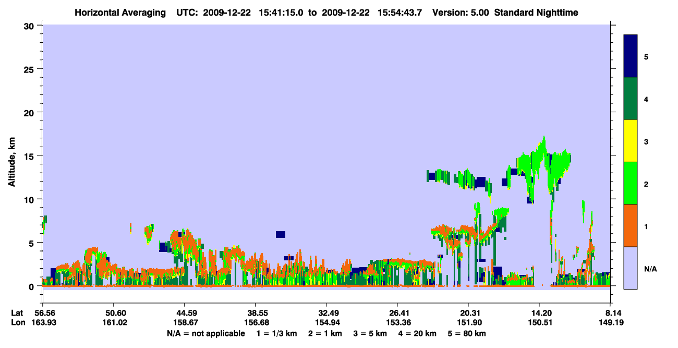Image resolution: width=678 pixels, height=348 pixels.
Task: Click the dark green level 4 colorbar segment
Action: point(631,99)
